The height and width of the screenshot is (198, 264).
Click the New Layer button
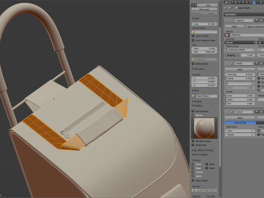tap(204, 9)
